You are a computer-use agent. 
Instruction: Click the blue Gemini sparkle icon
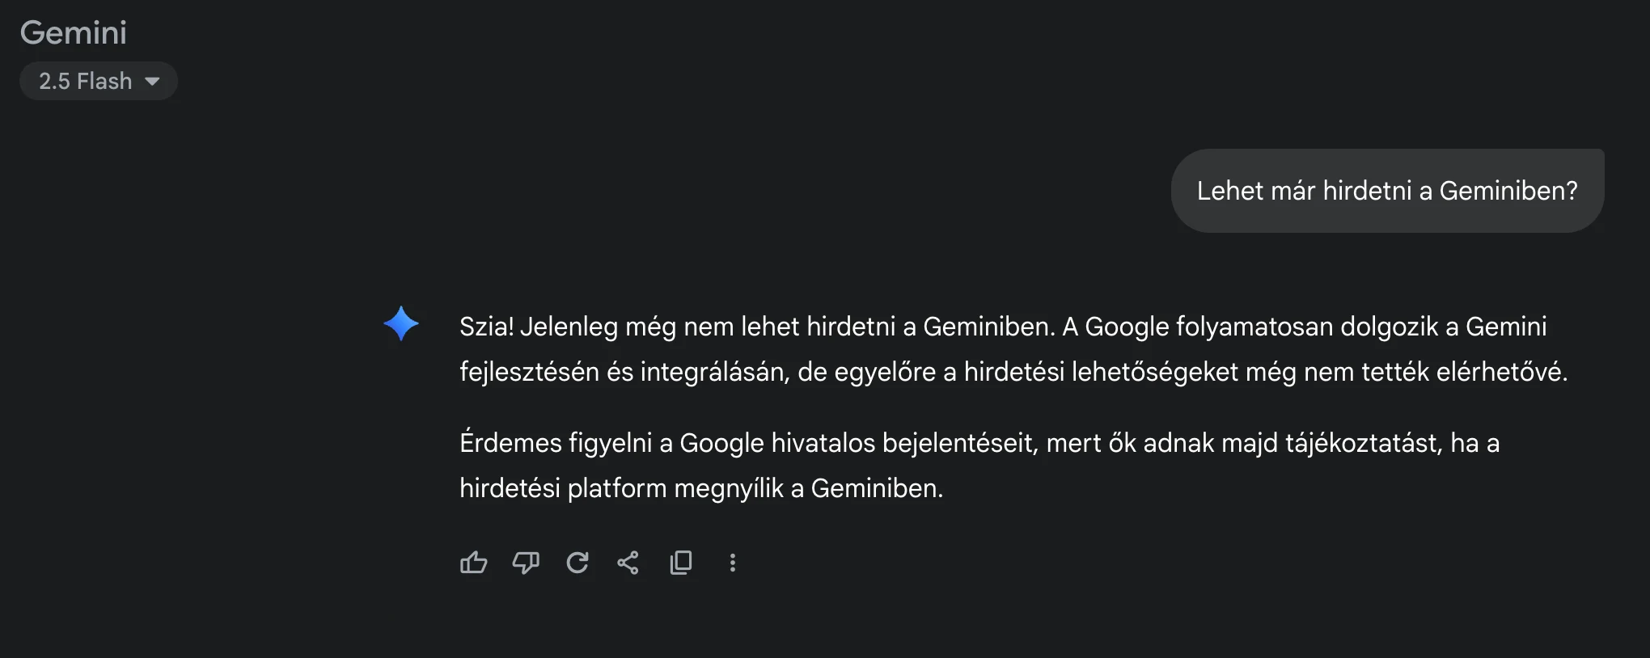(401, 324)
